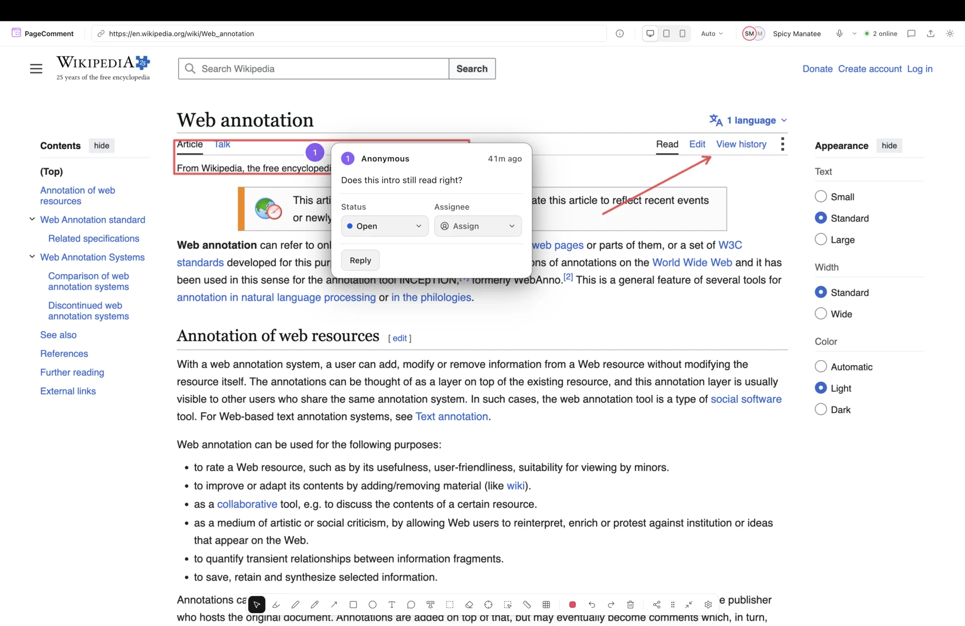Select the text tool
The height and width of the screenshot is (626, 965).
(392, 604)
